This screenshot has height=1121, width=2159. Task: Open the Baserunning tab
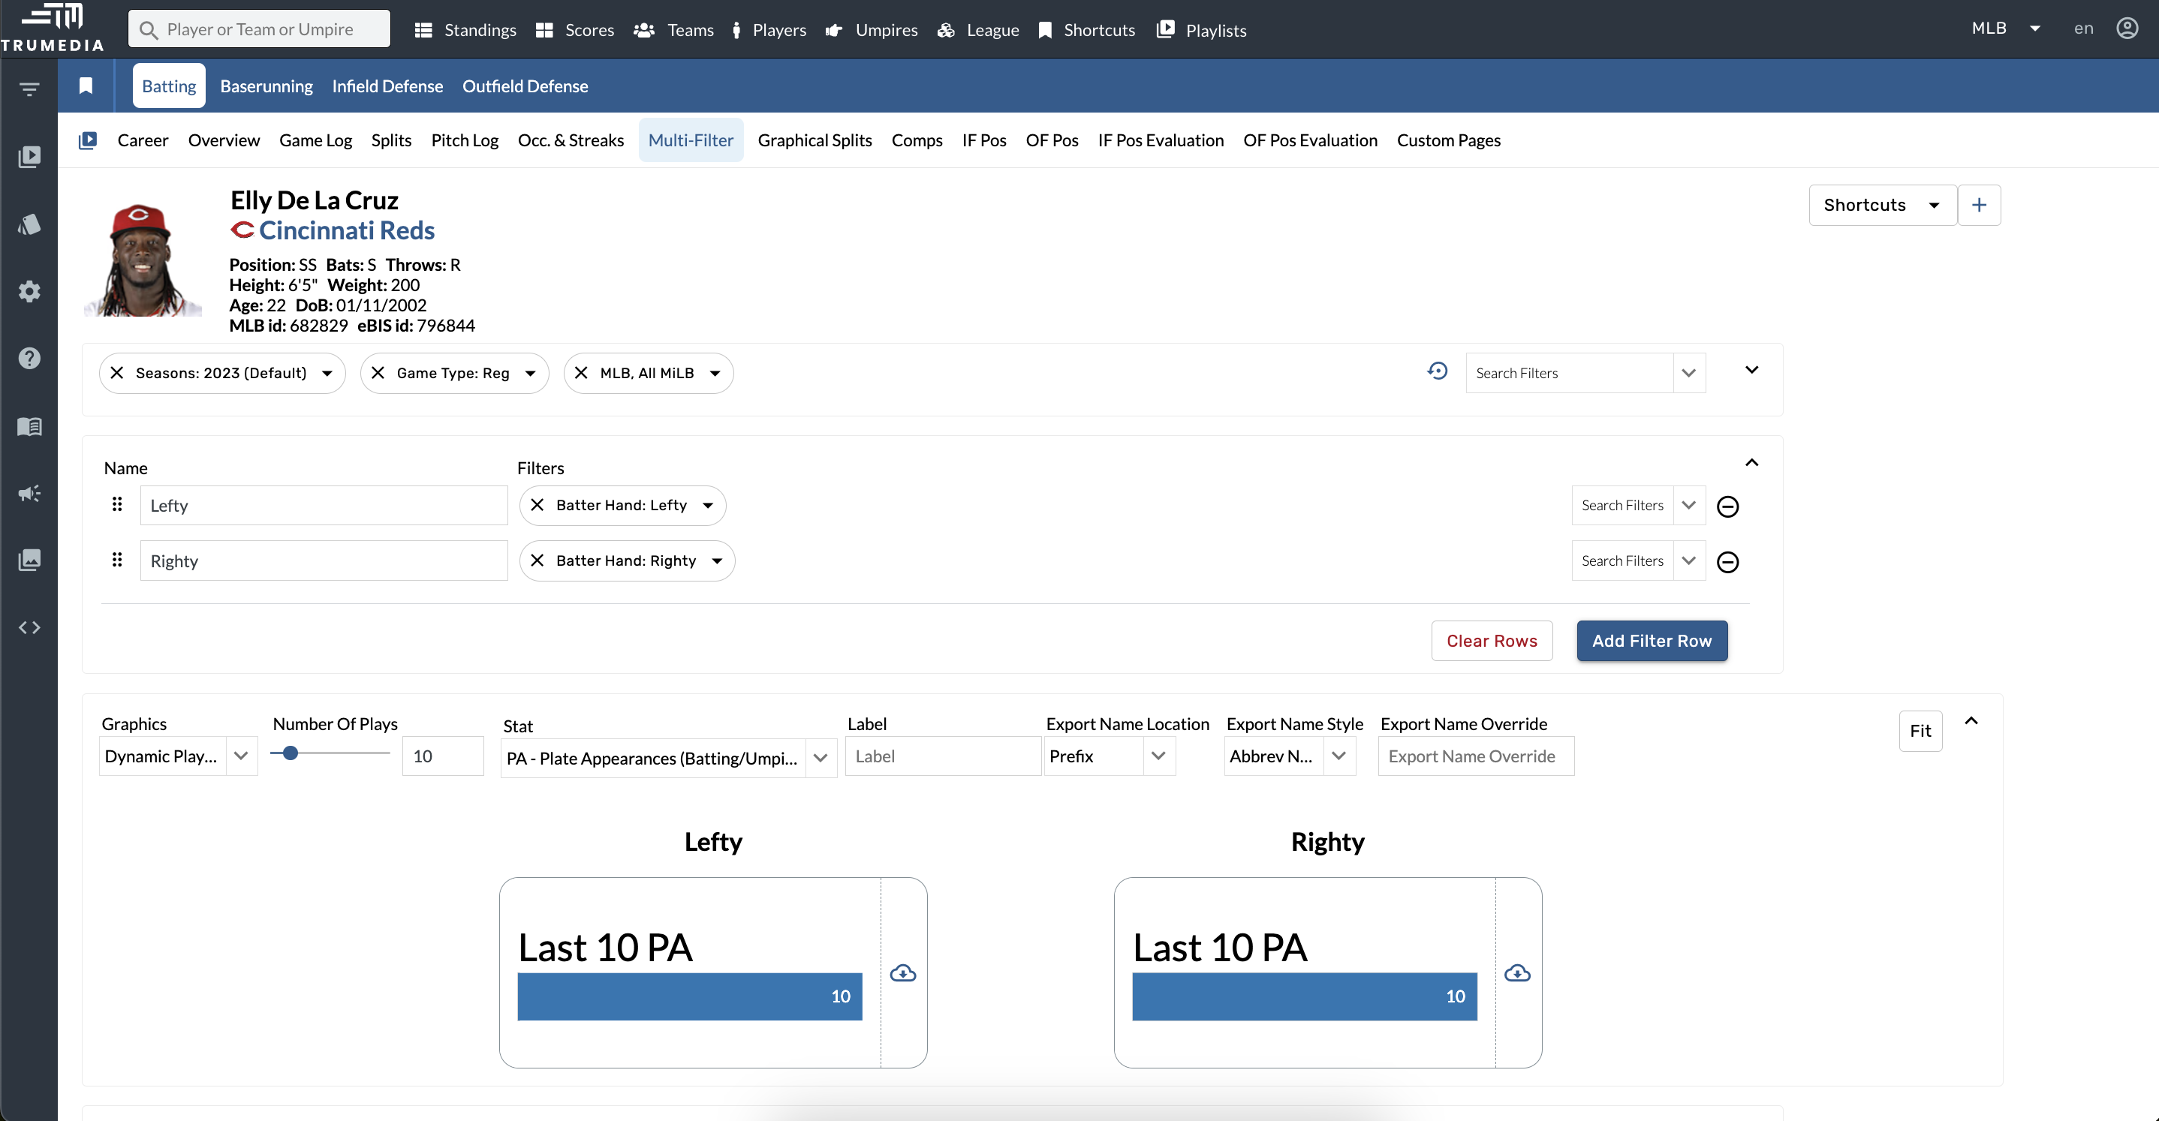(x=266, y=86)
